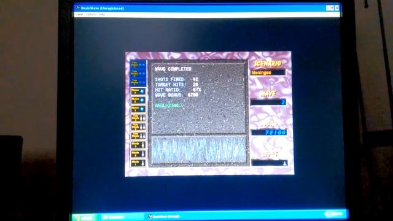Maximize the BrainWave window
Screen dimensions: 393x221
coord(332,8)
